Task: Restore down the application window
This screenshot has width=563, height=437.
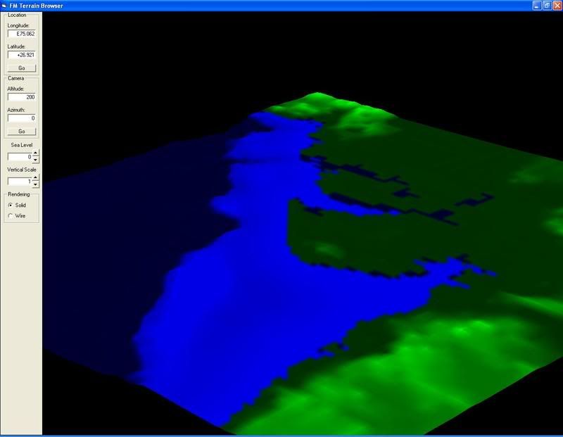Action: [546, 5]
